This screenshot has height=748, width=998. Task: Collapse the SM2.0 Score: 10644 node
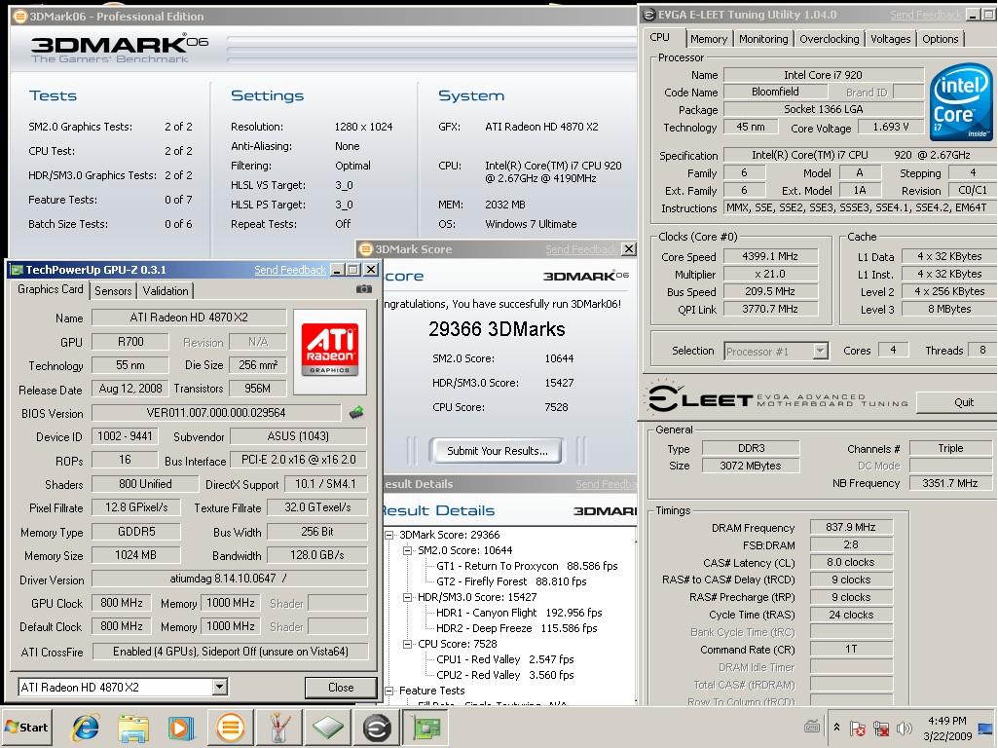[407, 550]
